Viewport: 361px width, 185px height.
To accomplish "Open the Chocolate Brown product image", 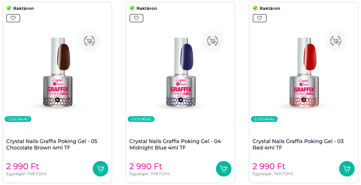I will click(57, 72).
